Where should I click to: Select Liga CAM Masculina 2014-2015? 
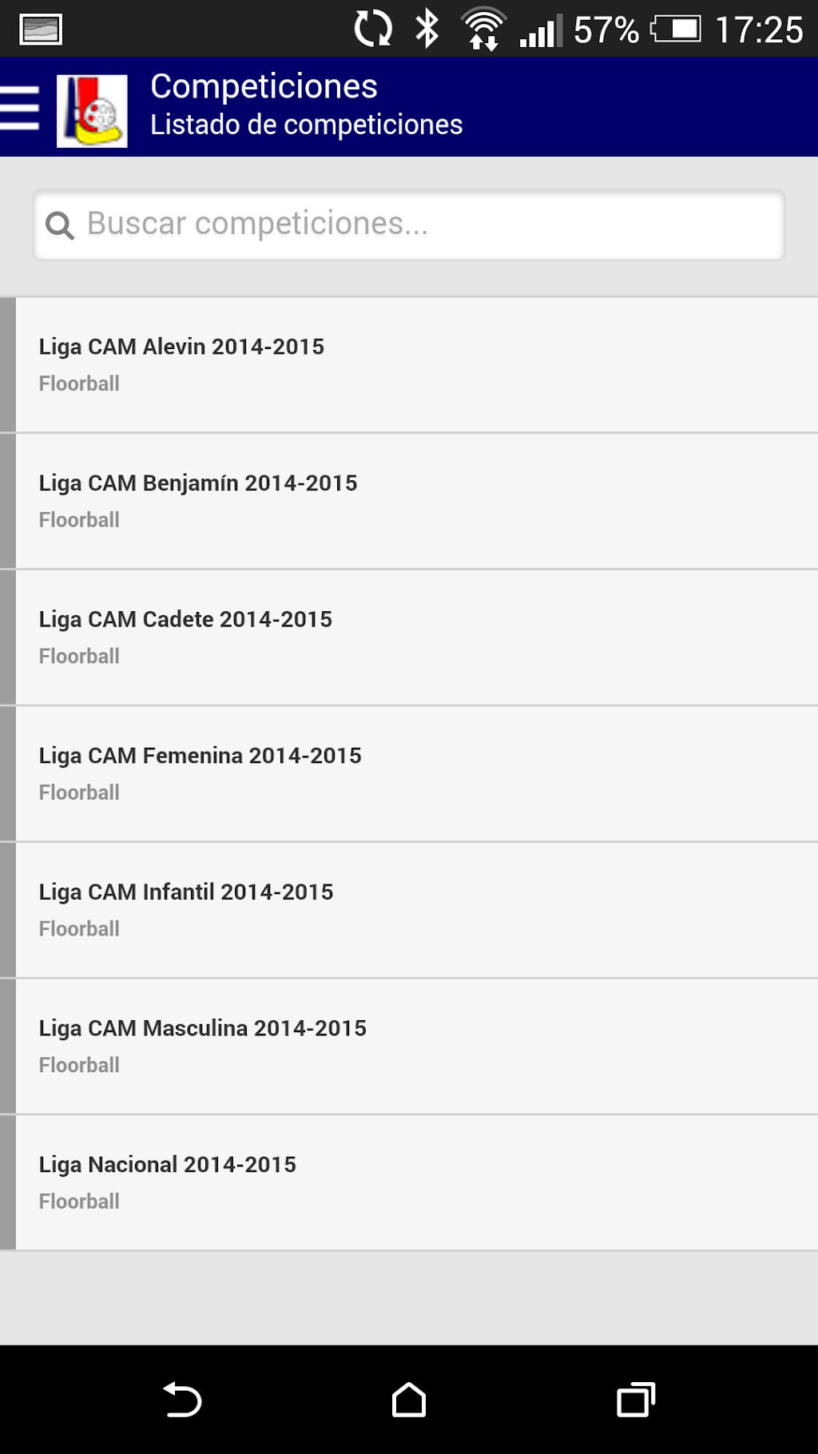pos(415,1046)
